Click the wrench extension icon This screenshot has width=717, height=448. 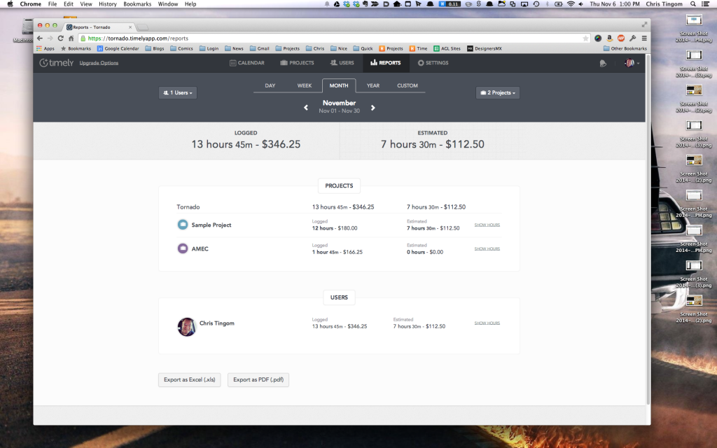(x=632, y=38)
